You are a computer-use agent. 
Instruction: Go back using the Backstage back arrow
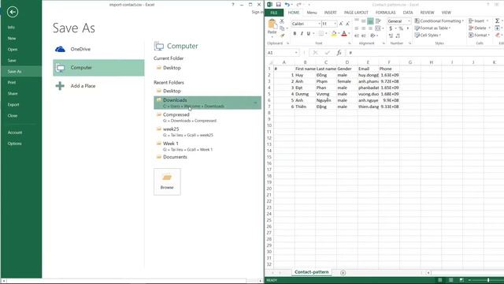(13, 13)
